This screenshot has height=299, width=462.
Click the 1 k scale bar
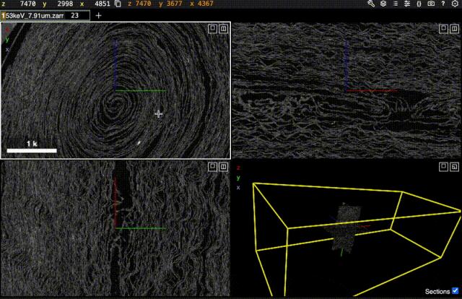click(x=32, y=145)
